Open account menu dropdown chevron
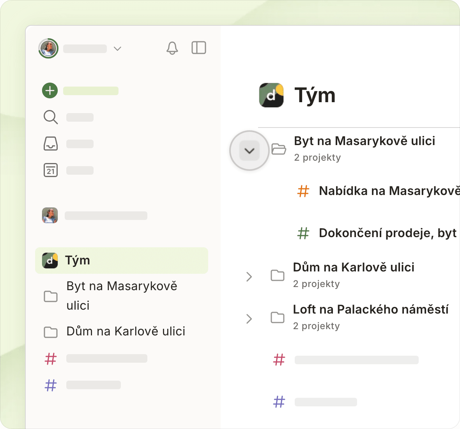460x429 pixels. tap(117, 49)
